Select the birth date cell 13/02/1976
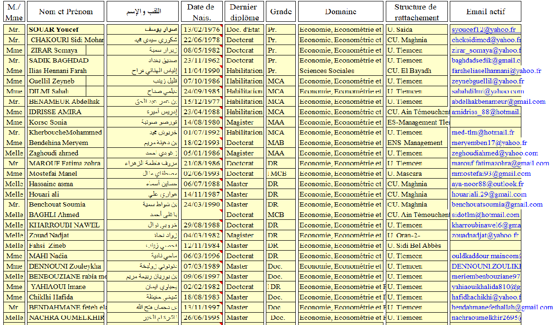This screenshot has height=325, width=555. (200, 30)
